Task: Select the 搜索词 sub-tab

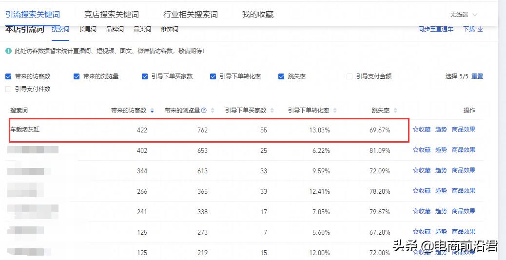Action: click(60, 29)
